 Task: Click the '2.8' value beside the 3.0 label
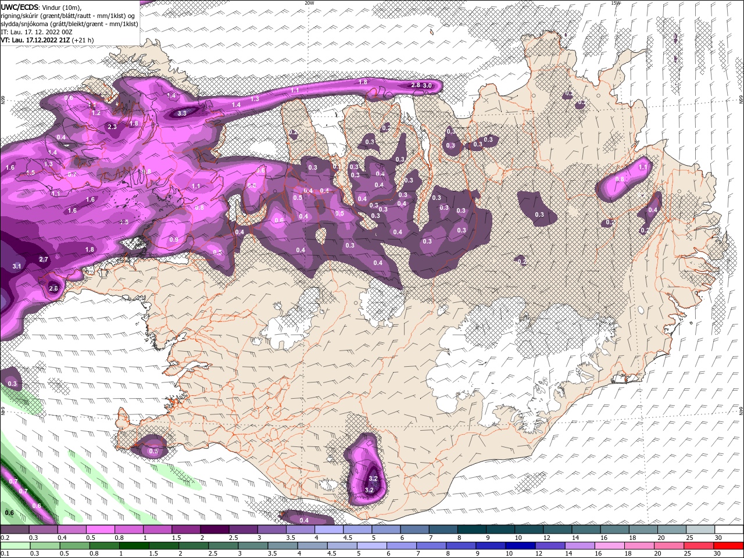[416, 85]
